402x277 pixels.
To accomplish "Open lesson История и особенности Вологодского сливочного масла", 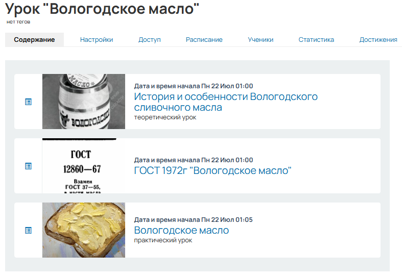I will pyautogui.click(x=226, y=102).
